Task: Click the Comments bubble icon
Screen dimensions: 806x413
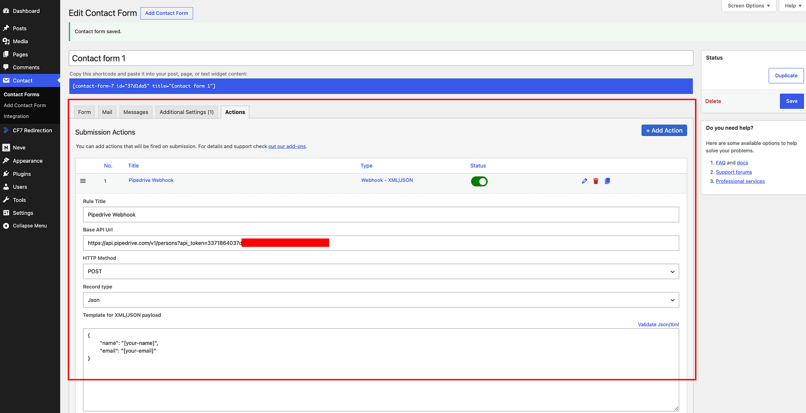Action: tap(6, 67)
